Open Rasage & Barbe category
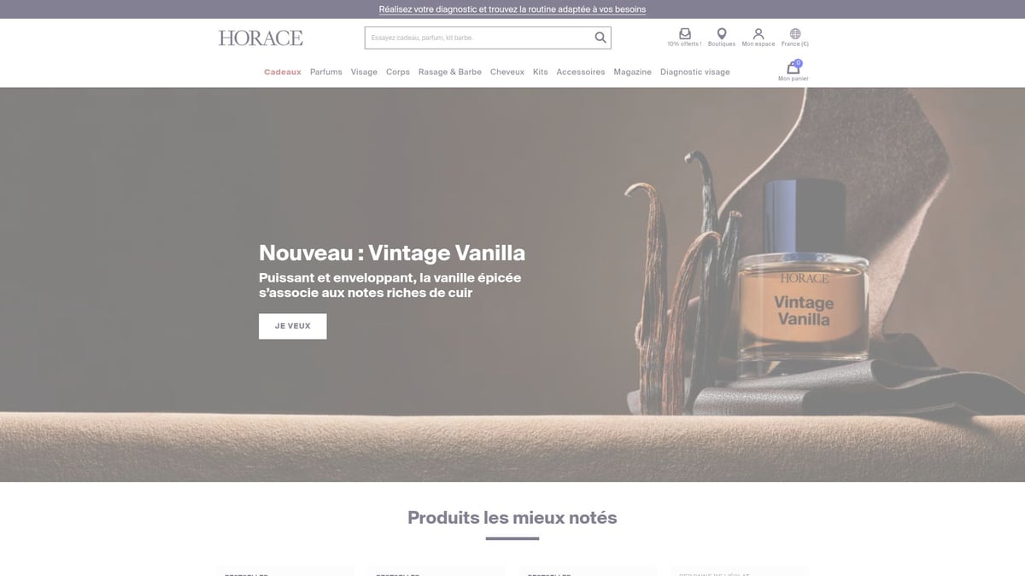1025x576 pixels. 450,73
